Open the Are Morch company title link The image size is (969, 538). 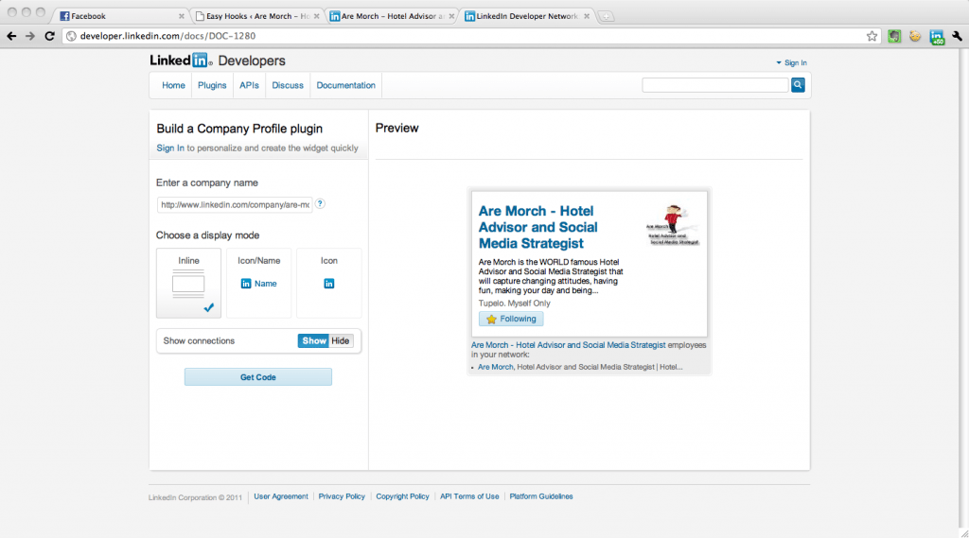pyautogui.click(x=538, y=227)
